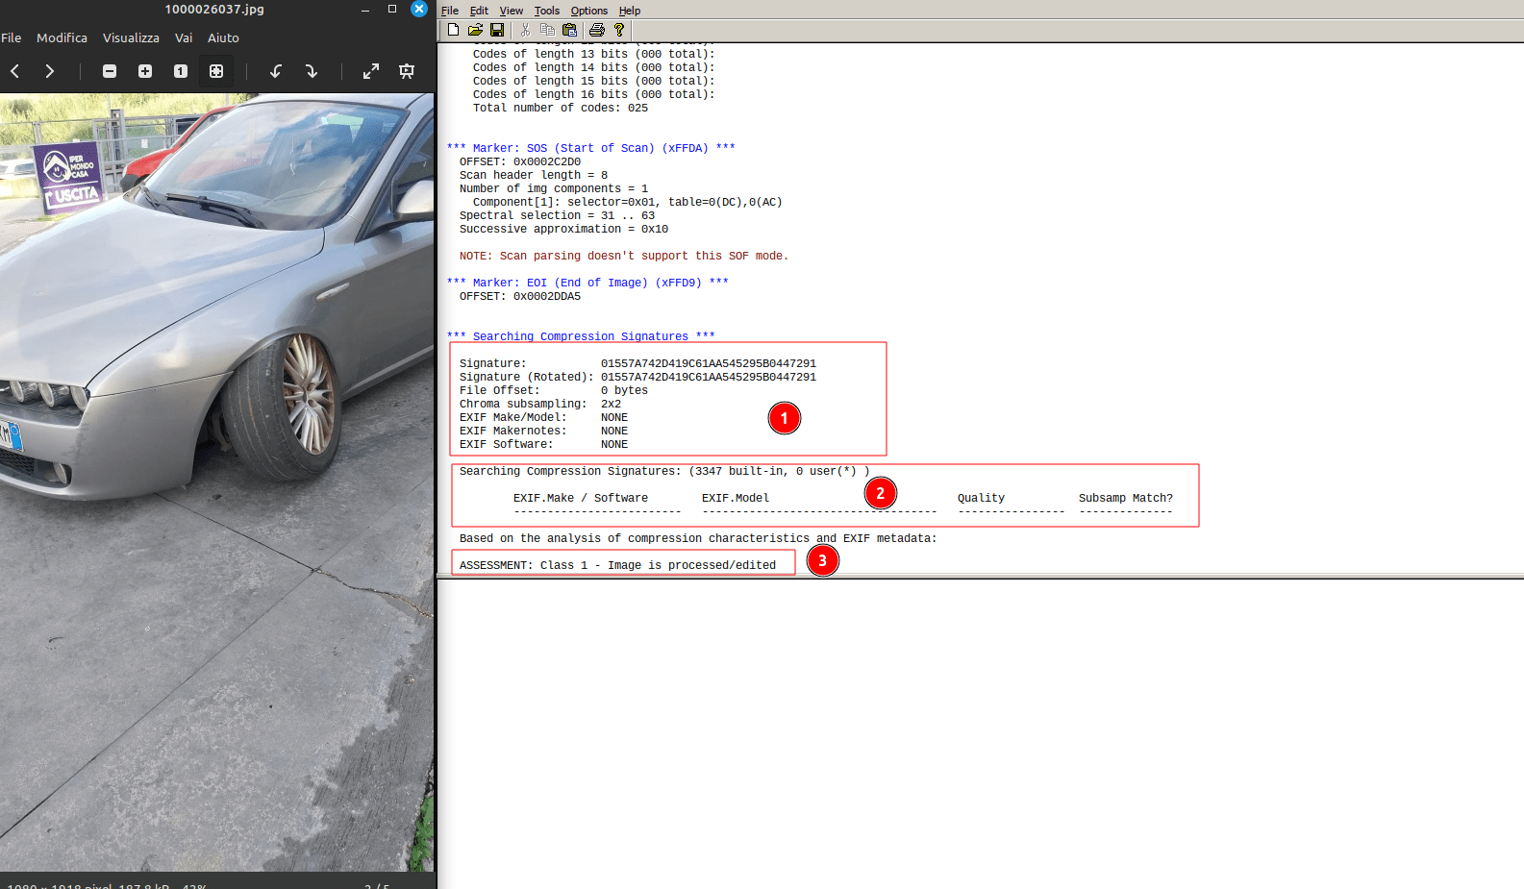
Task: Open the Options menu
Action: (589, 11)
